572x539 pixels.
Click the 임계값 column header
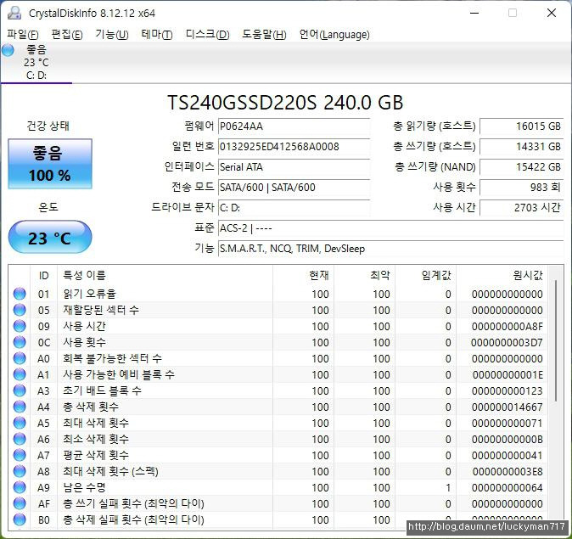click(x=426, y=275)
